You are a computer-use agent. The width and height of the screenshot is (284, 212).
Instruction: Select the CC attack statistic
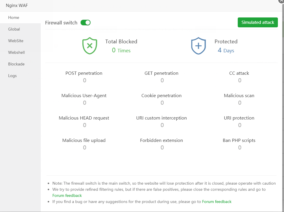[x=239, y=80]
